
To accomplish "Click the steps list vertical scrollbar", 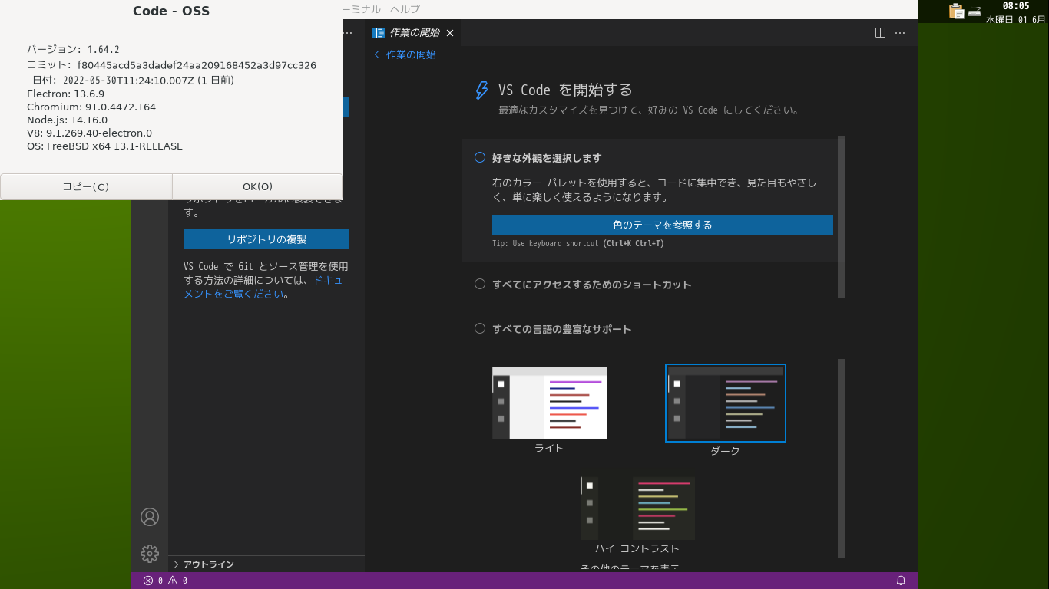I will [x=842, y=216].
